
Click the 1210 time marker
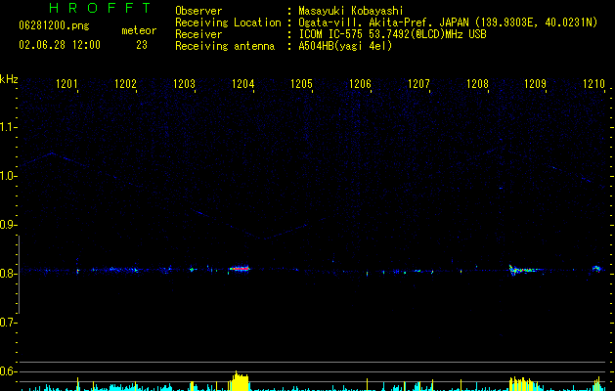coord(594,84)
